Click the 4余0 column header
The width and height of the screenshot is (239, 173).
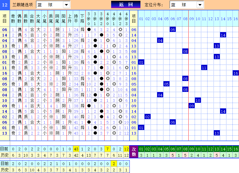coord(108,19)
